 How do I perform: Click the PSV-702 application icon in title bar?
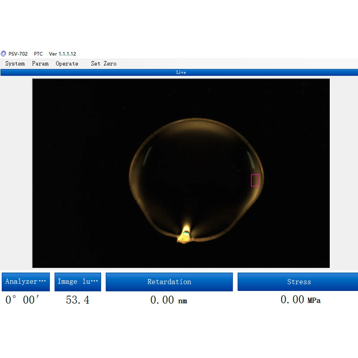4,54
